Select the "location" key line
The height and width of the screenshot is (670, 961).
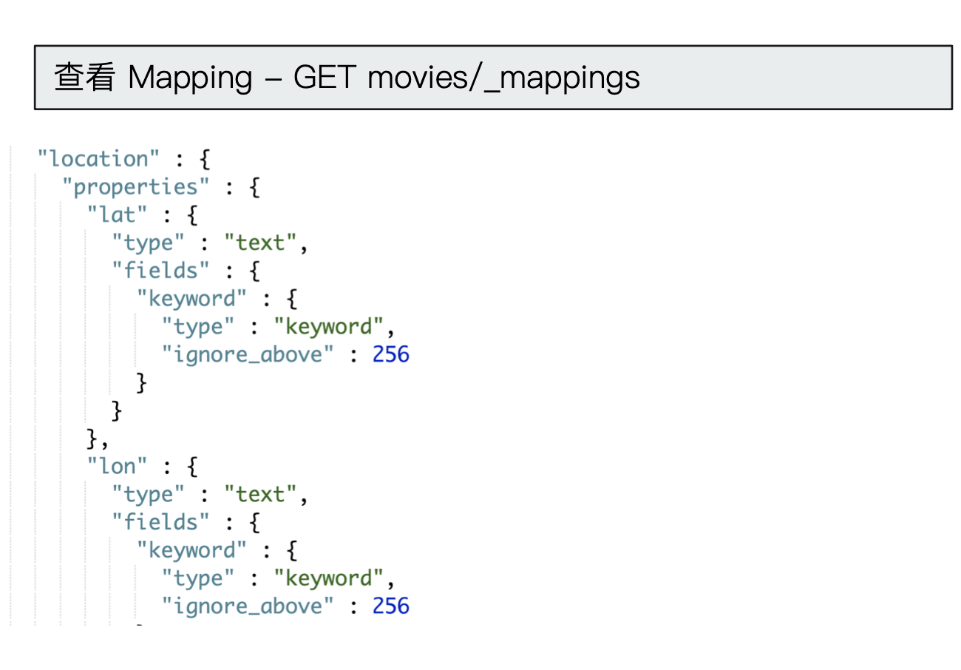(124, 159)
